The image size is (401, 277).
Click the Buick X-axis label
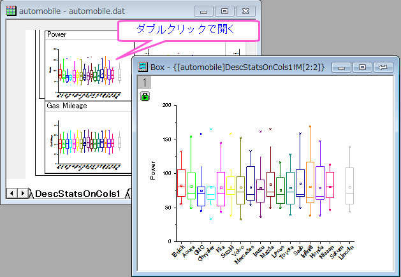[x=179, y=251]
